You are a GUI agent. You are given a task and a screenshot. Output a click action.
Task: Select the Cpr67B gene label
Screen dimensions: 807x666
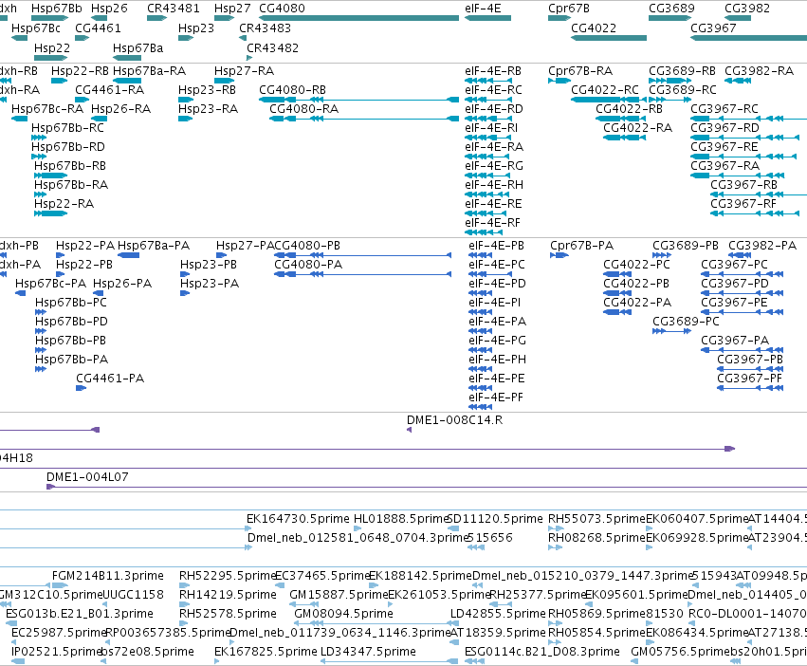pos(569,9)
